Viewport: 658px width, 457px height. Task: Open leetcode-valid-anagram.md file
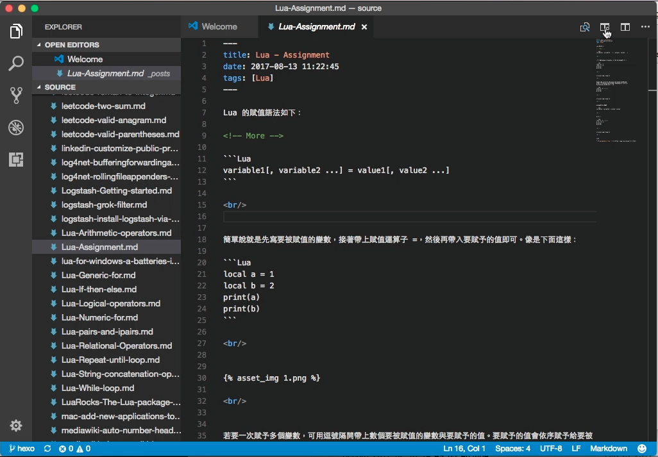click(106, 120)
